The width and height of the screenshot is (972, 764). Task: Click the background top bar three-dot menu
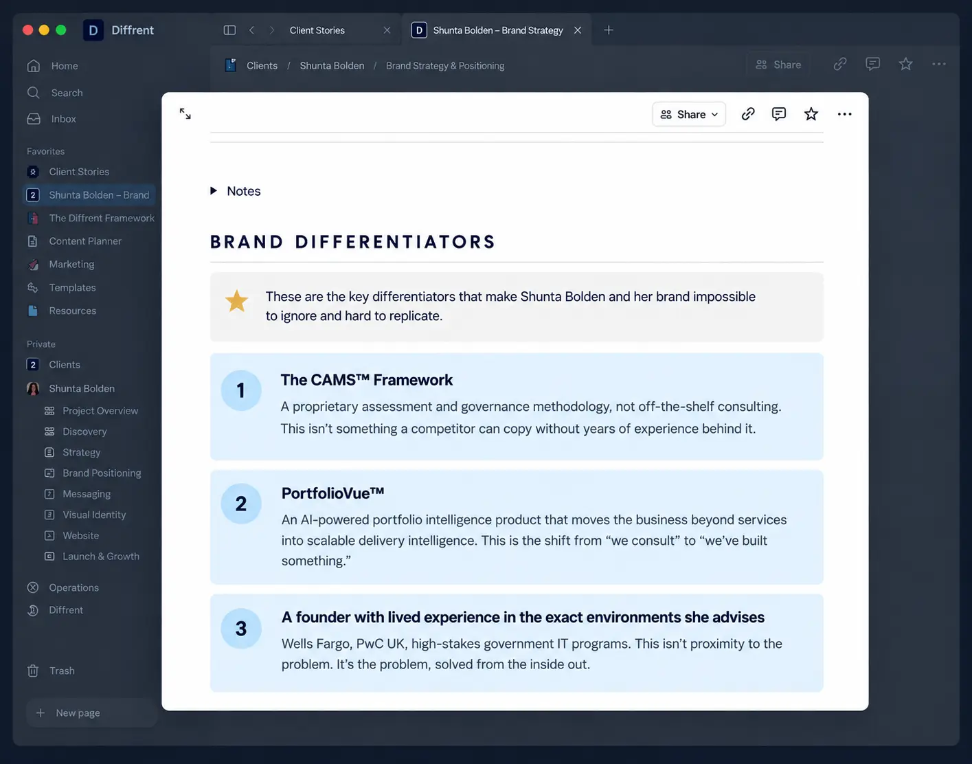click(939, 64)
